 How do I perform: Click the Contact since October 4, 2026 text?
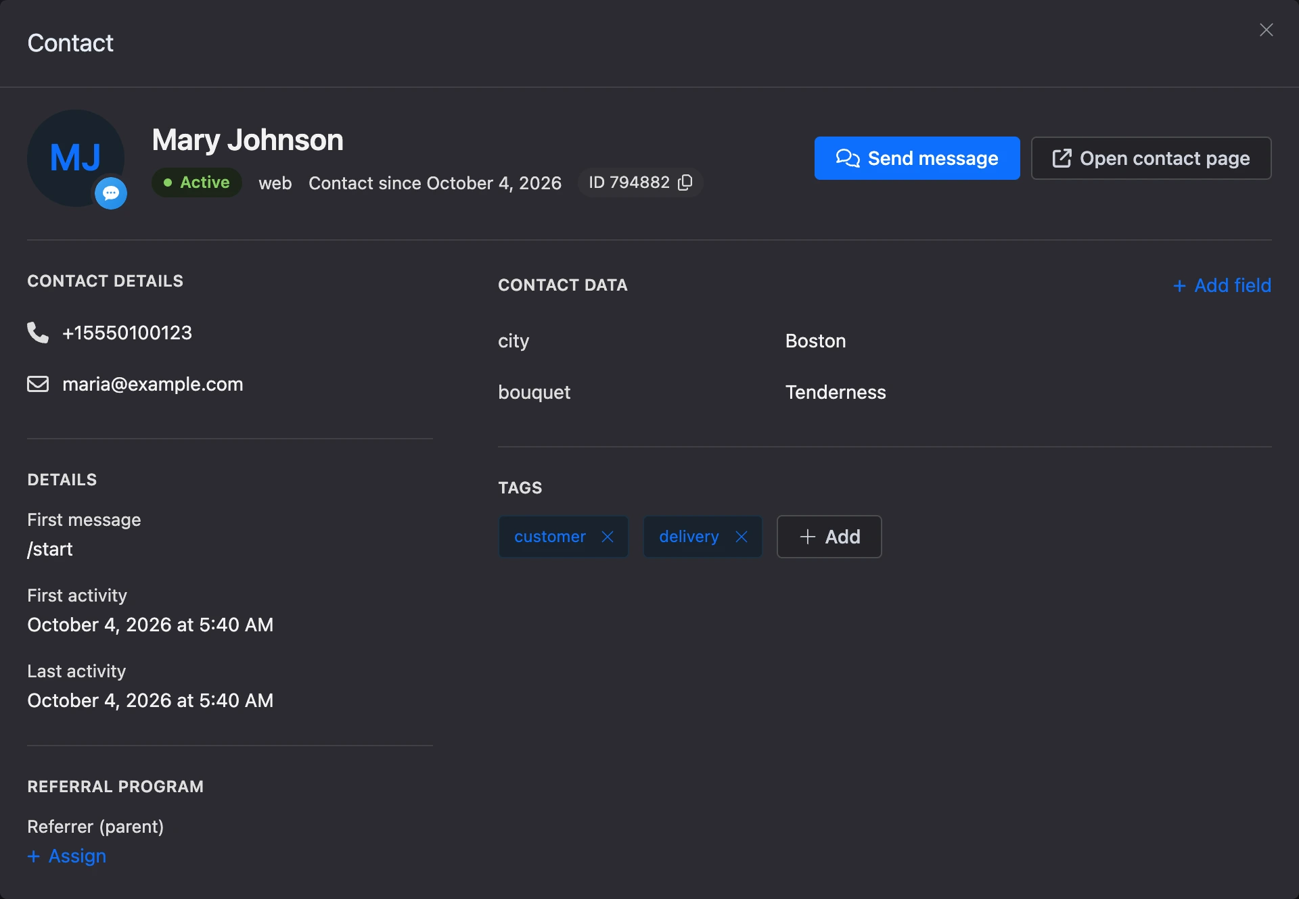click(435, 183)
